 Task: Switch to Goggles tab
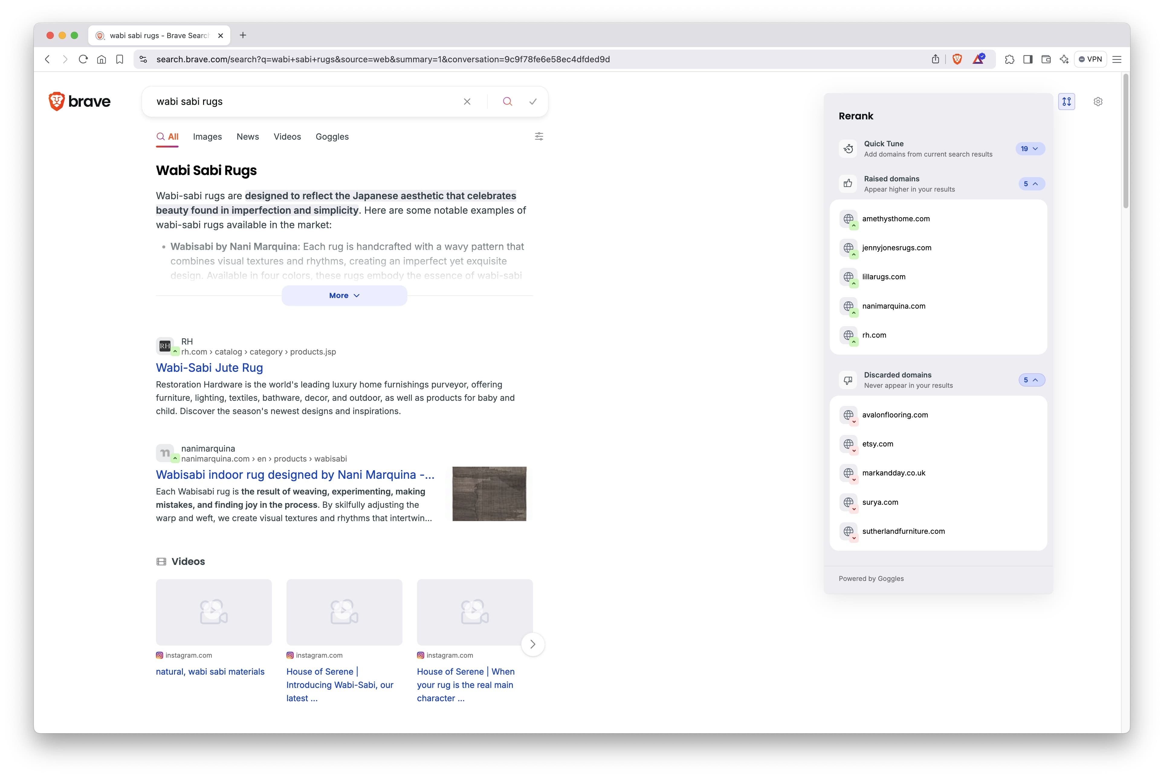coord(332,137)
